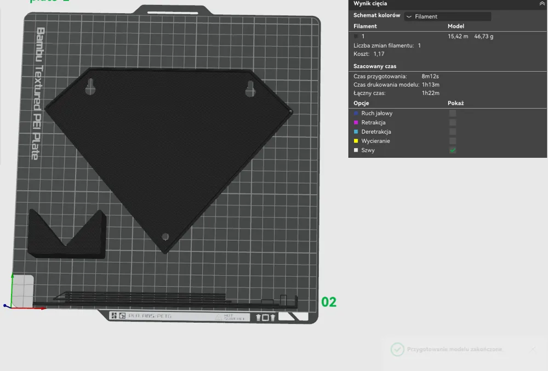Dismiss the model preparation finished notification
Screen dimensions: 548x371
click(x=533, y=349)
